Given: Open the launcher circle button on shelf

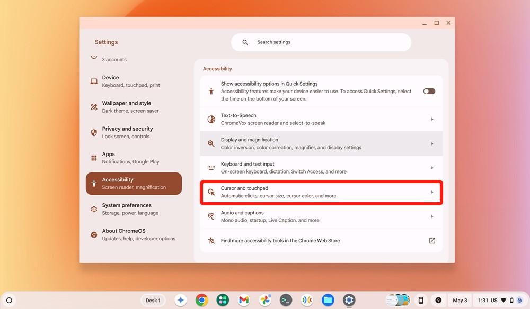Looking at the screenshot, I should coord(9,300).
